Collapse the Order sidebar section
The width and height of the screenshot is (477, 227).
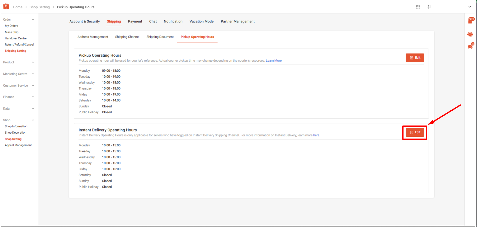click(x=33, y=20)
